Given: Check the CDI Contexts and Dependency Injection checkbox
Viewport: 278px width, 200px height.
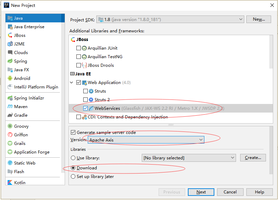Looking at the screenshot, I should tap(78, 117).
